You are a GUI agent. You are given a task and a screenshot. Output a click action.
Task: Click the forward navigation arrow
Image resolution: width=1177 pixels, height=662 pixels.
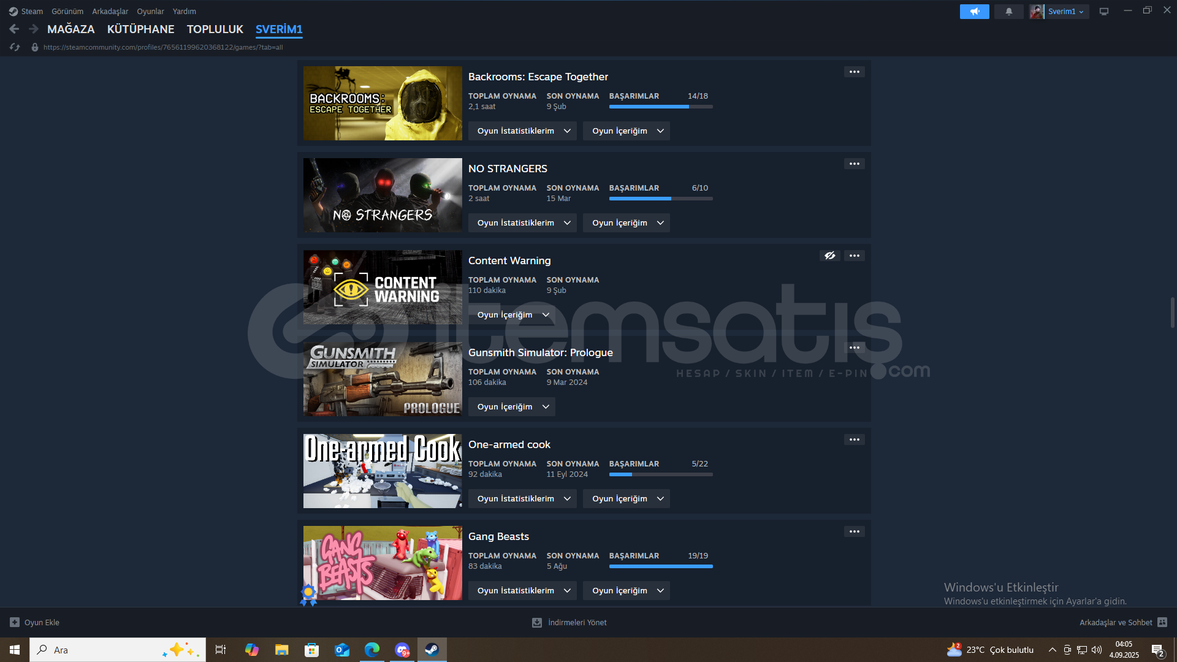[34, 29]
